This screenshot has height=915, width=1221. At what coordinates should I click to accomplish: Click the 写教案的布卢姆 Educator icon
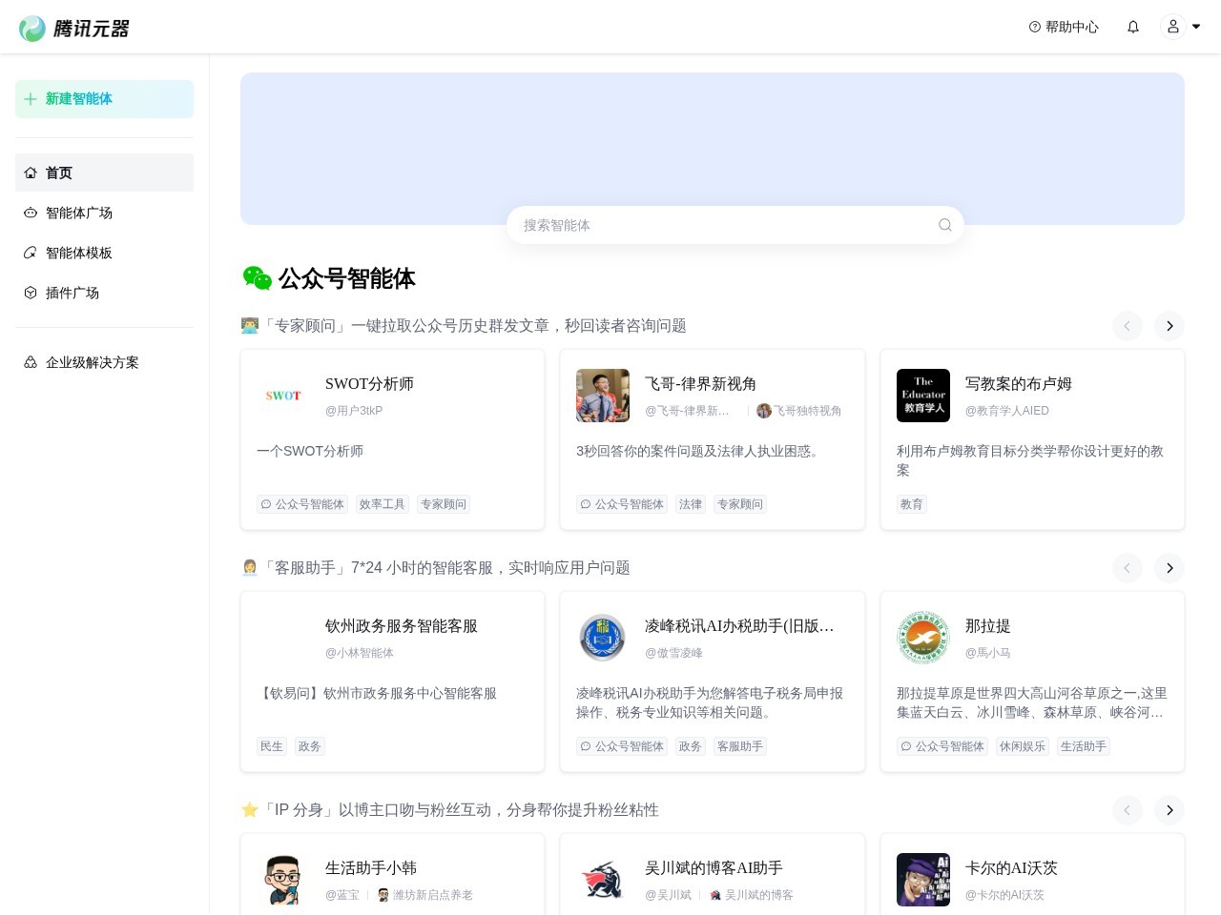[x=923, y=396]
